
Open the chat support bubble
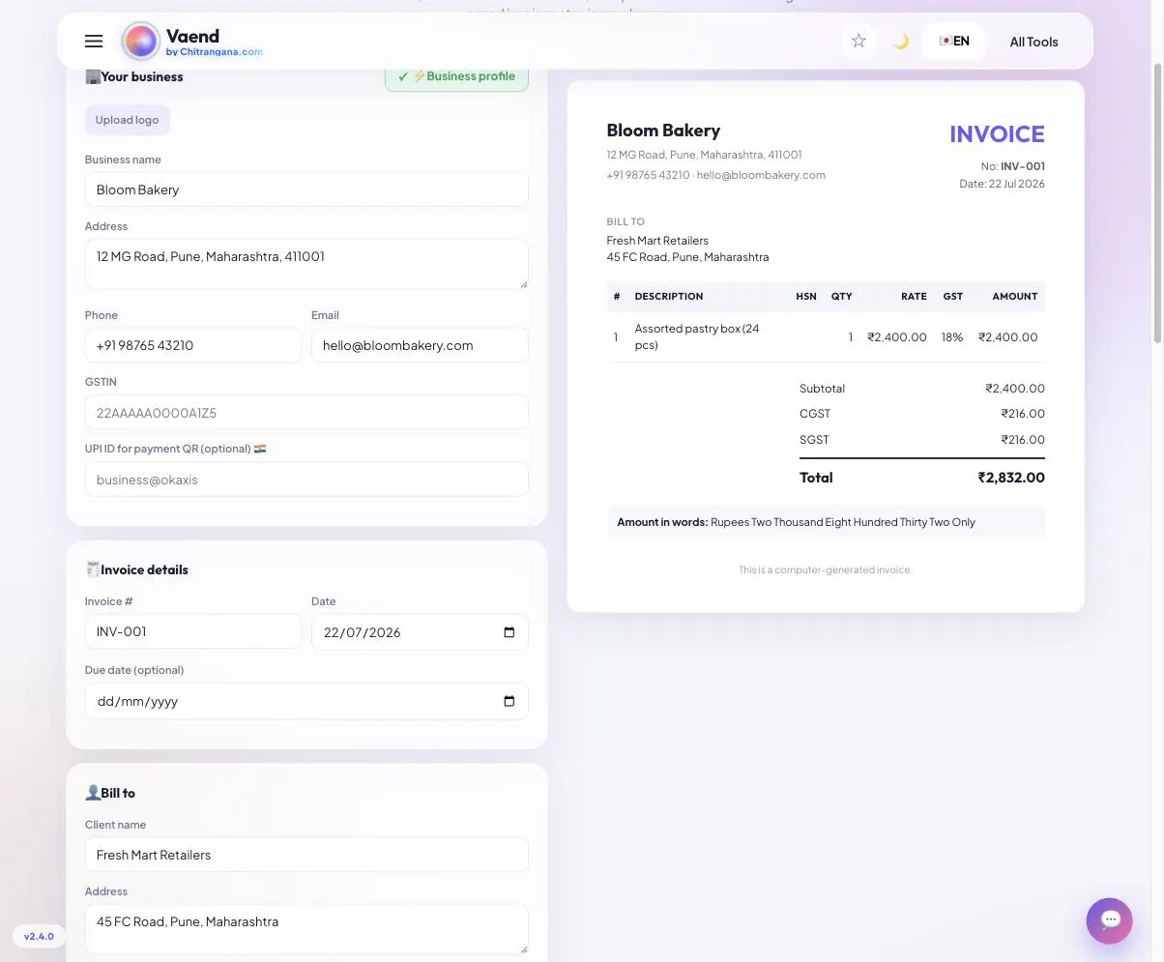pyautogui.click(x=1109, y=920)
